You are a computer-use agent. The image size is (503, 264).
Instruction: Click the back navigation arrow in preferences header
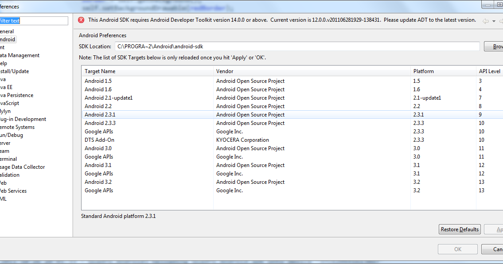point(486,21)
